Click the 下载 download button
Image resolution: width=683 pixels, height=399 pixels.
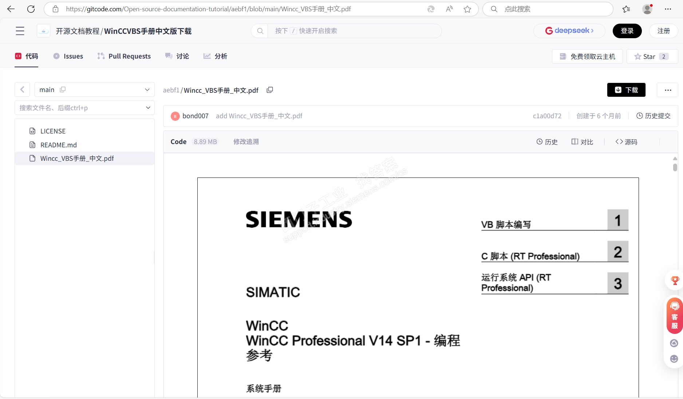click(626, 90)
